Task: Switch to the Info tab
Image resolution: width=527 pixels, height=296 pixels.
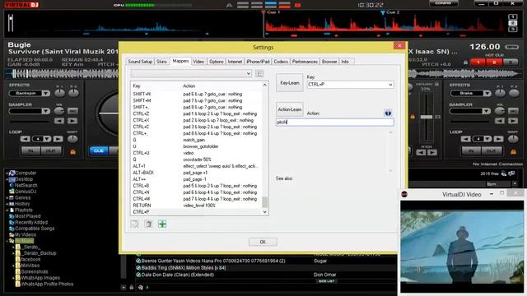Action: (x=345, y=62)
